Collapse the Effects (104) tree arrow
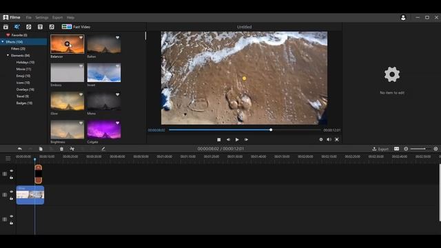This screenshot has width=441, height=248. pos(3,42)
